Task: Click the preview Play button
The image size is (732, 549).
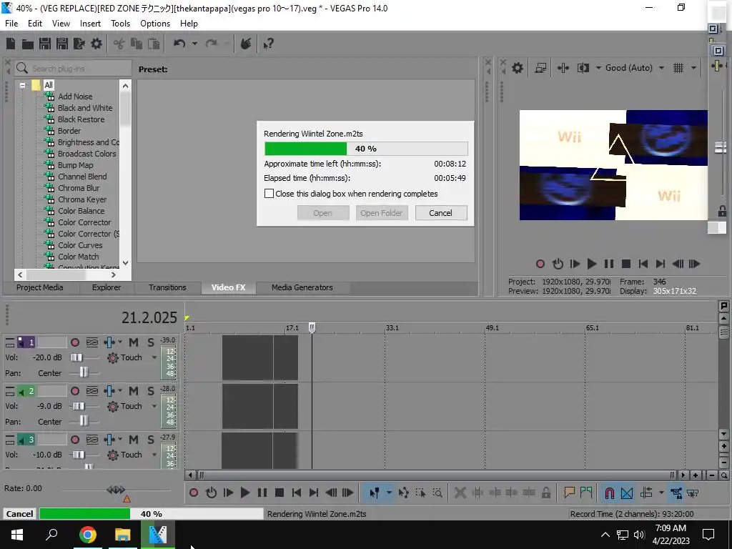Action: point(591,264)
